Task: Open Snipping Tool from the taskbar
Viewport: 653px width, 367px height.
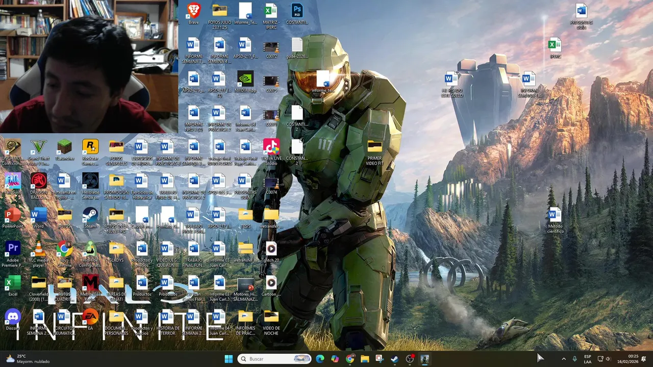Action: tap(380, 359)
